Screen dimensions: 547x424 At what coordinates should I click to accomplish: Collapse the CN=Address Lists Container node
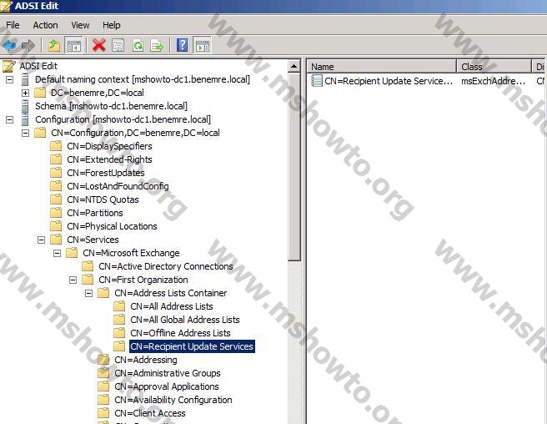(88, 293)
